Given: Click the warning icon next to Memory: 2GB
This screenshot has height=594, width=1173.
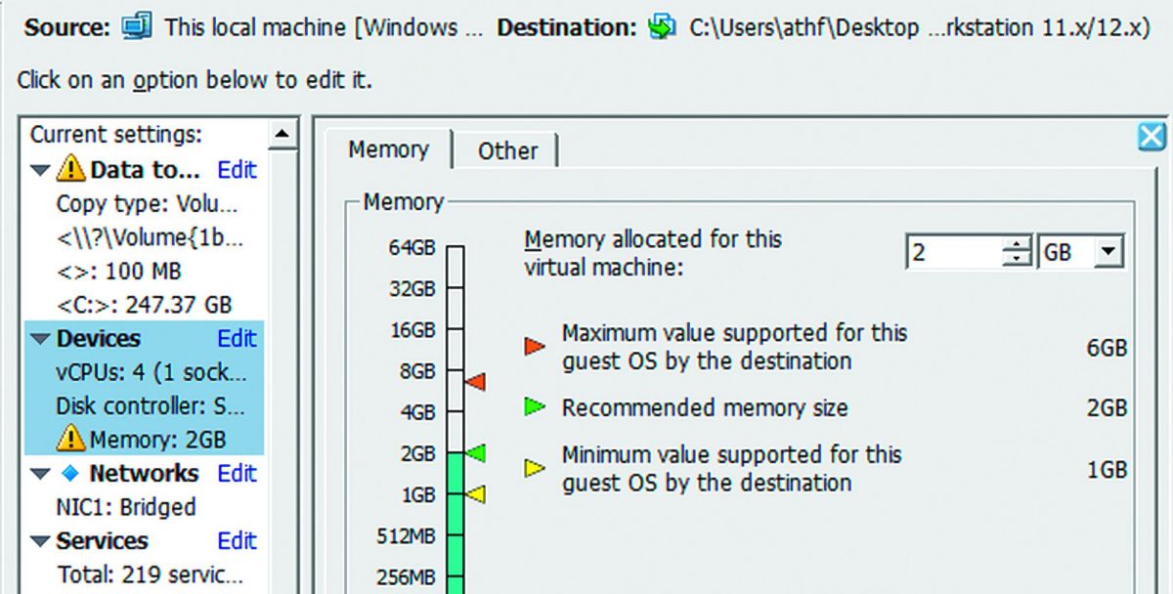Looking at the screenshot, I should (x=70, y=439).
